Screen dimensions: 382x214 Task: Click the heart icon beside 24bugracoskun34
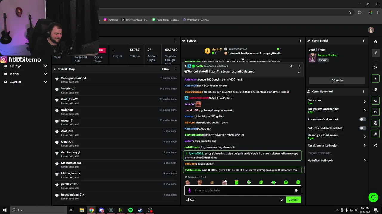coord(57,79)
